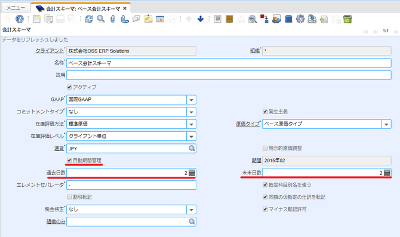Open Help via the question mark icon
Screen dimensions: 400x237
pyautogui.click(x=19, y=19)
